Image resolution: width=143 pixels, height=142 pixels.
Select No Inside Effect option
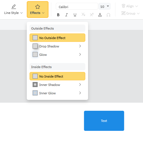point(57,76)
